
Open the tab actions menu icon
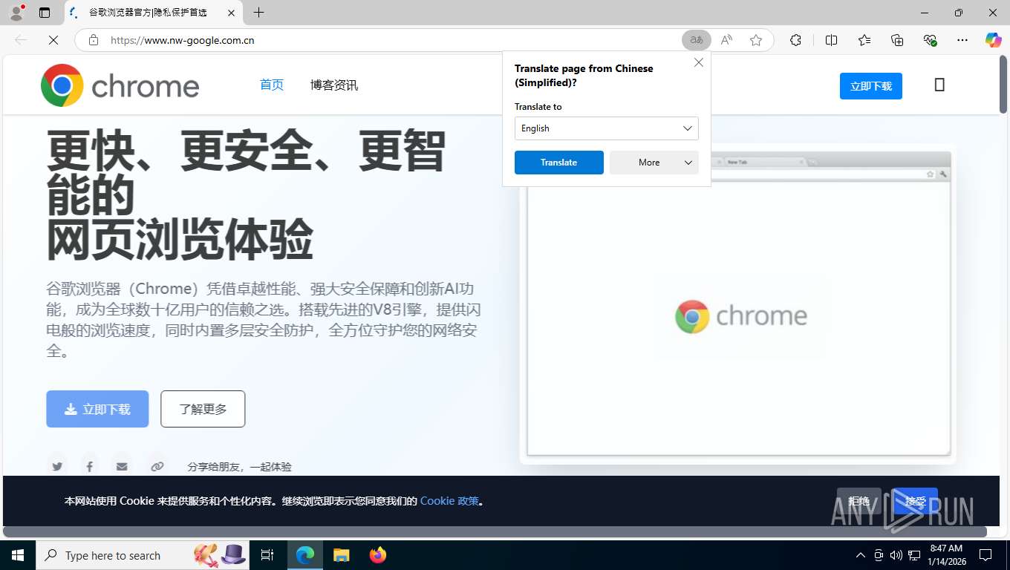[45, 13]
